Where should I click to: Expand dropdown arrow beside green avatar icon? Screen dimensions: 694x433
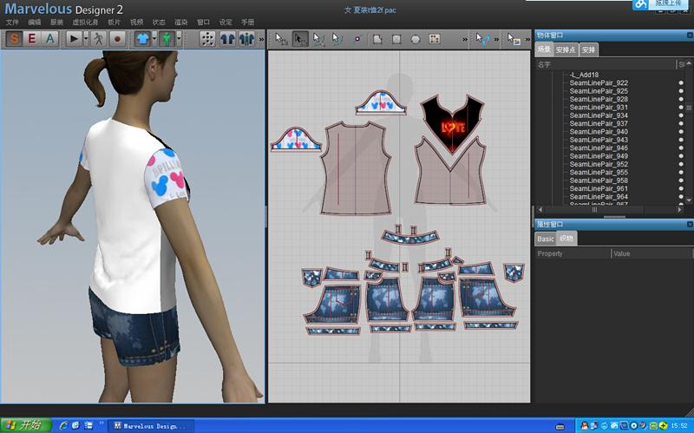[179, 39]
